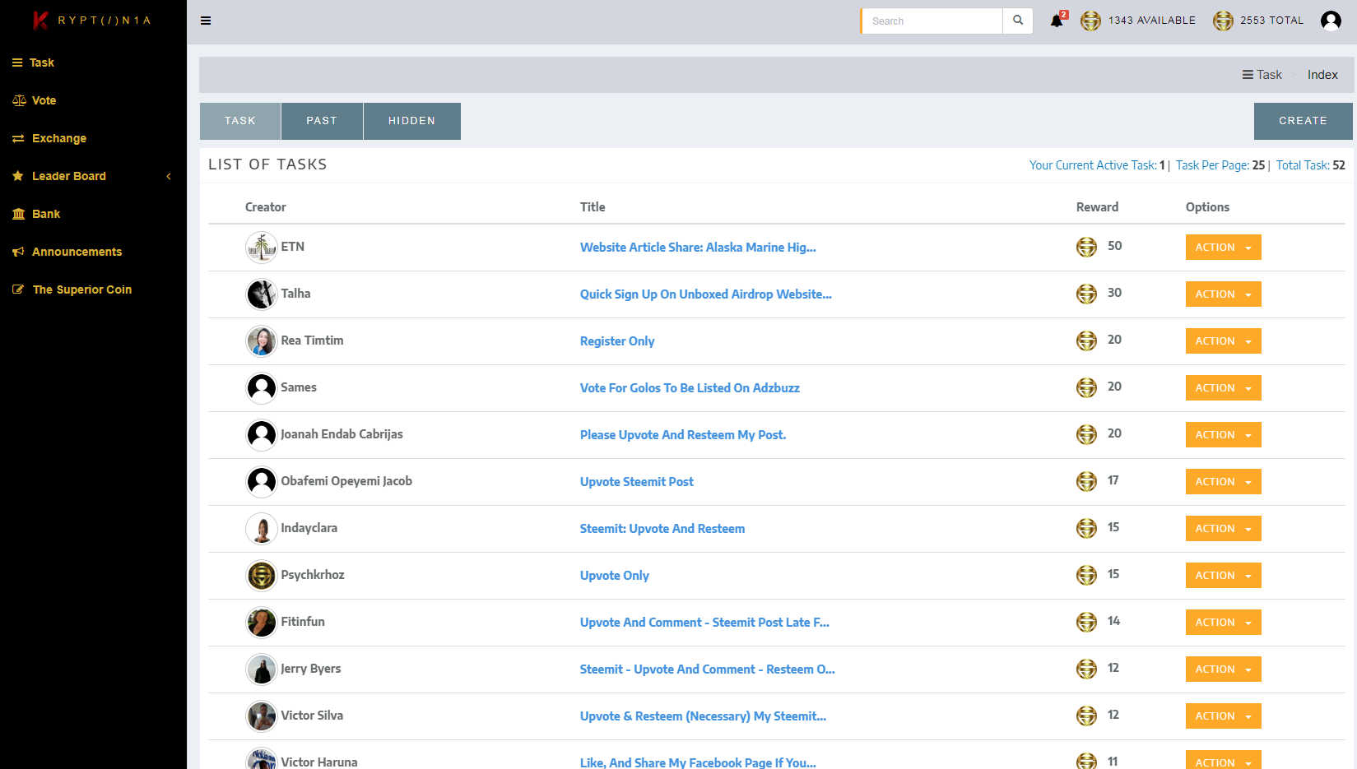
Task: Open Announcements in the sidebar
Action: coord(93,252)
